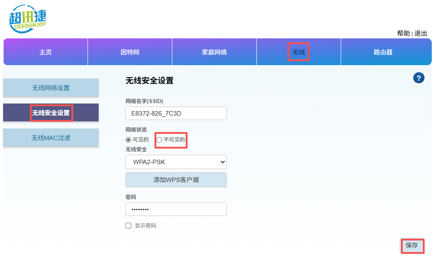Click the SSID name input field

click(176, 113)
